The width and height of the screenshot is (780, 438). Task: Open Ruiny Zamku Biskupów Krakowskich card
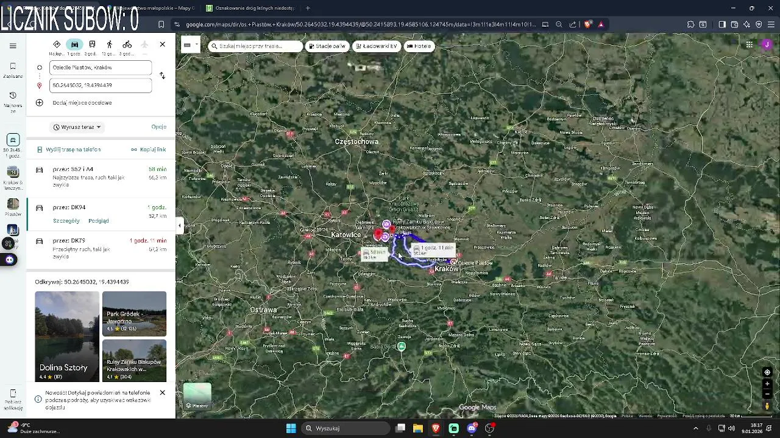coord(134,361)
